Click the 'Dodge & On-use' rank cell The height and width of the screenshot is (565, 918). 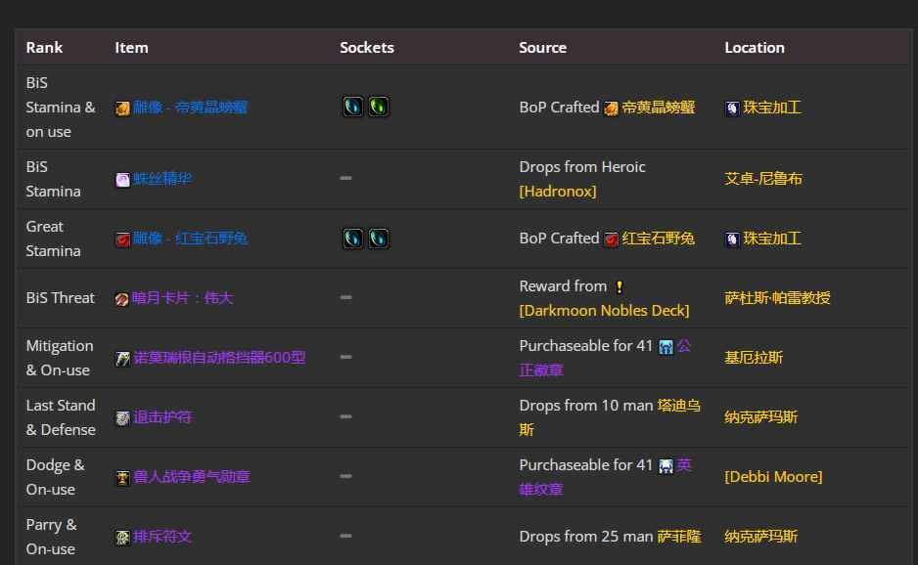tap(55, 477)
